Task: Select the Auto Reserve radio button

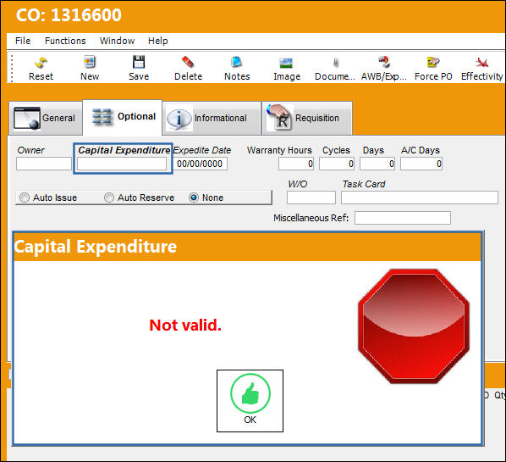Action: click(109, 198)
